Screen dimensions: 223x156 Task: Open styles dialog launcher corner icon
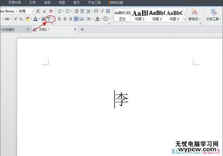200,24
